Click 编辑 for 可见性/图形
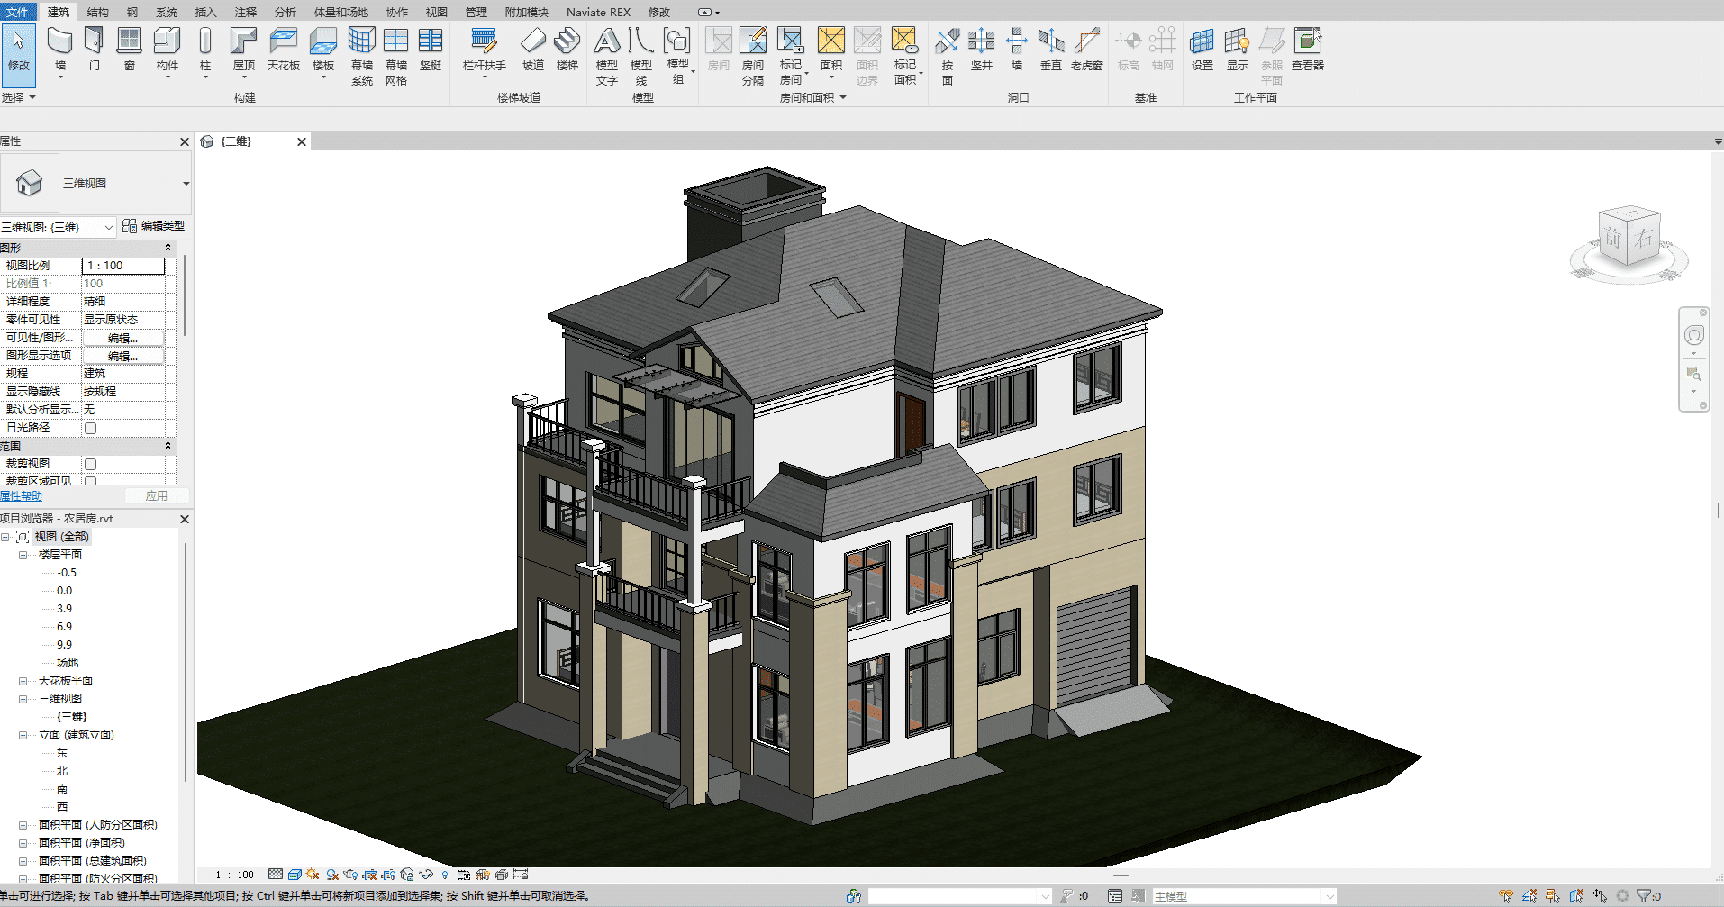Image resolution: width=1724 pixels, height=907 pixels. click(123, 338)
